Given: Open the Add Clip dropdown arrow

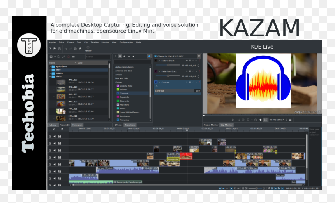Looking at the screenshot, I should click(55, 57).
